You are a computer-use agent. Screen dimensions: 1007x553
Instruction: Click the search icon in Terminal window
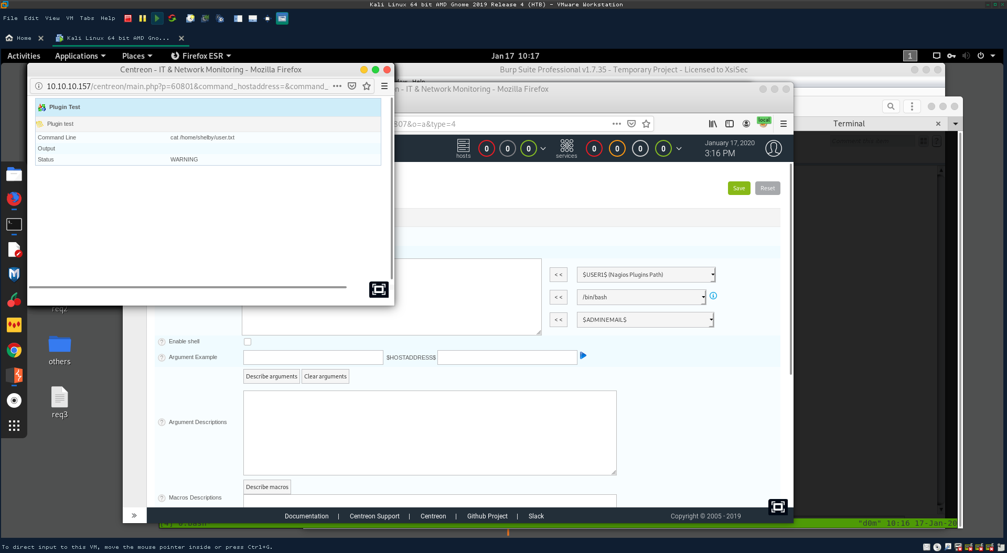[x=891, y=106]
